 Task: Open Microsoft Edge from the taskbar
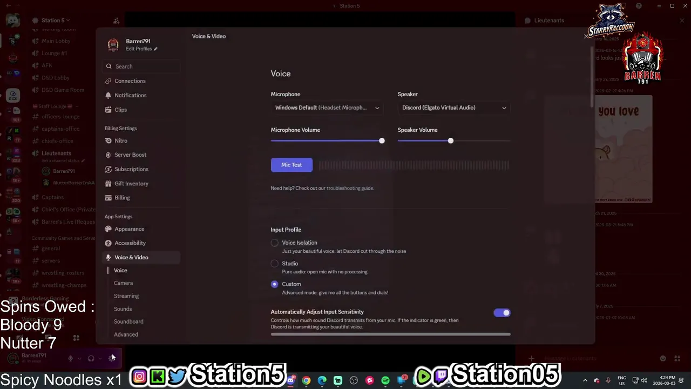click(322, 380)
